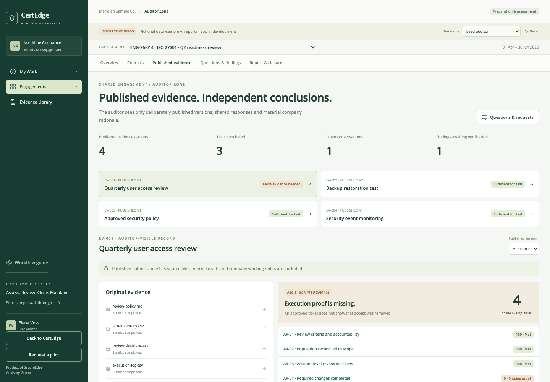Click file icon next to iam-inventory.csv

coord(108,329)
